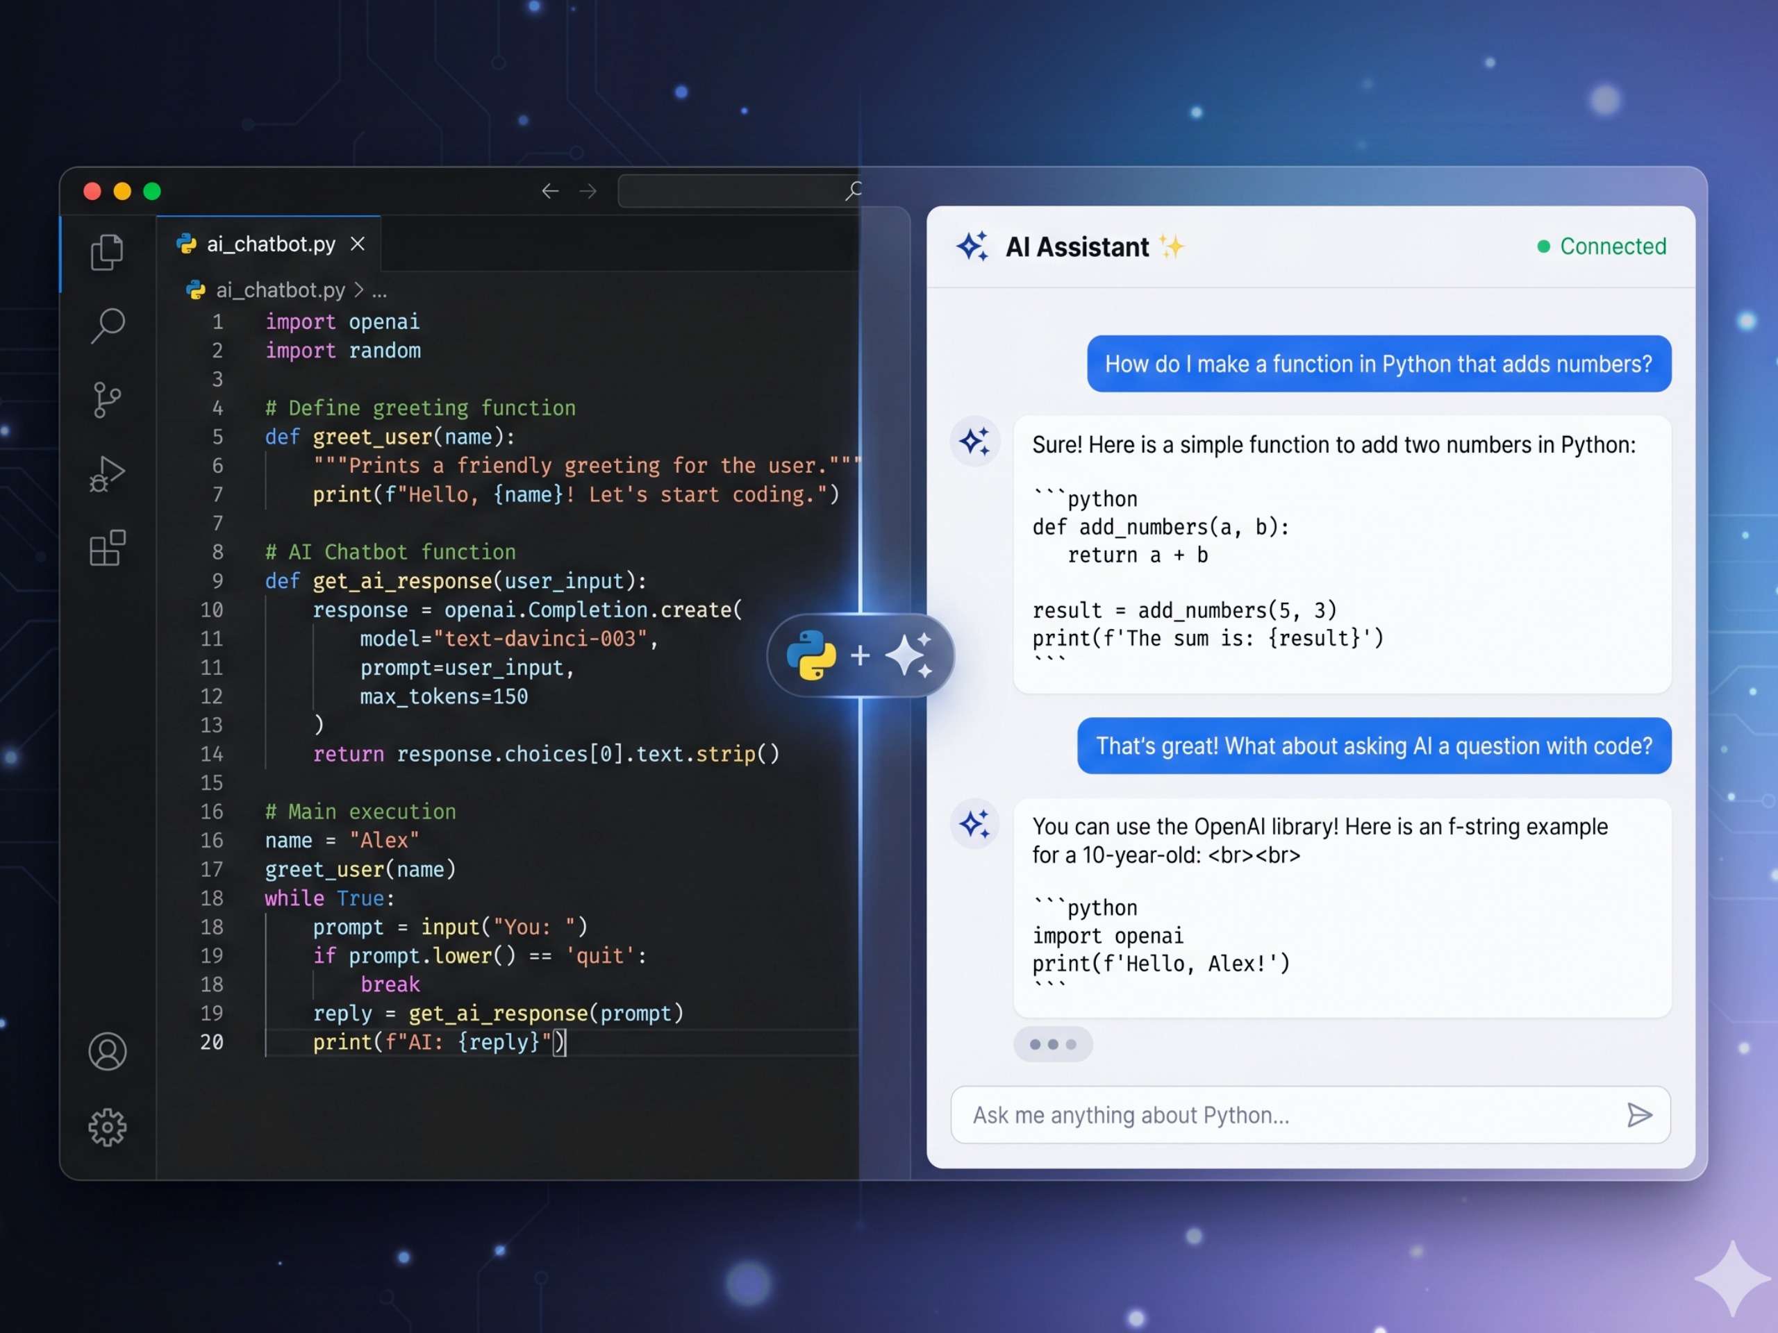Focus the 'Ask me anything about Python...' input
Screen dimensions: 1778x1333
pos(1310,1115)
